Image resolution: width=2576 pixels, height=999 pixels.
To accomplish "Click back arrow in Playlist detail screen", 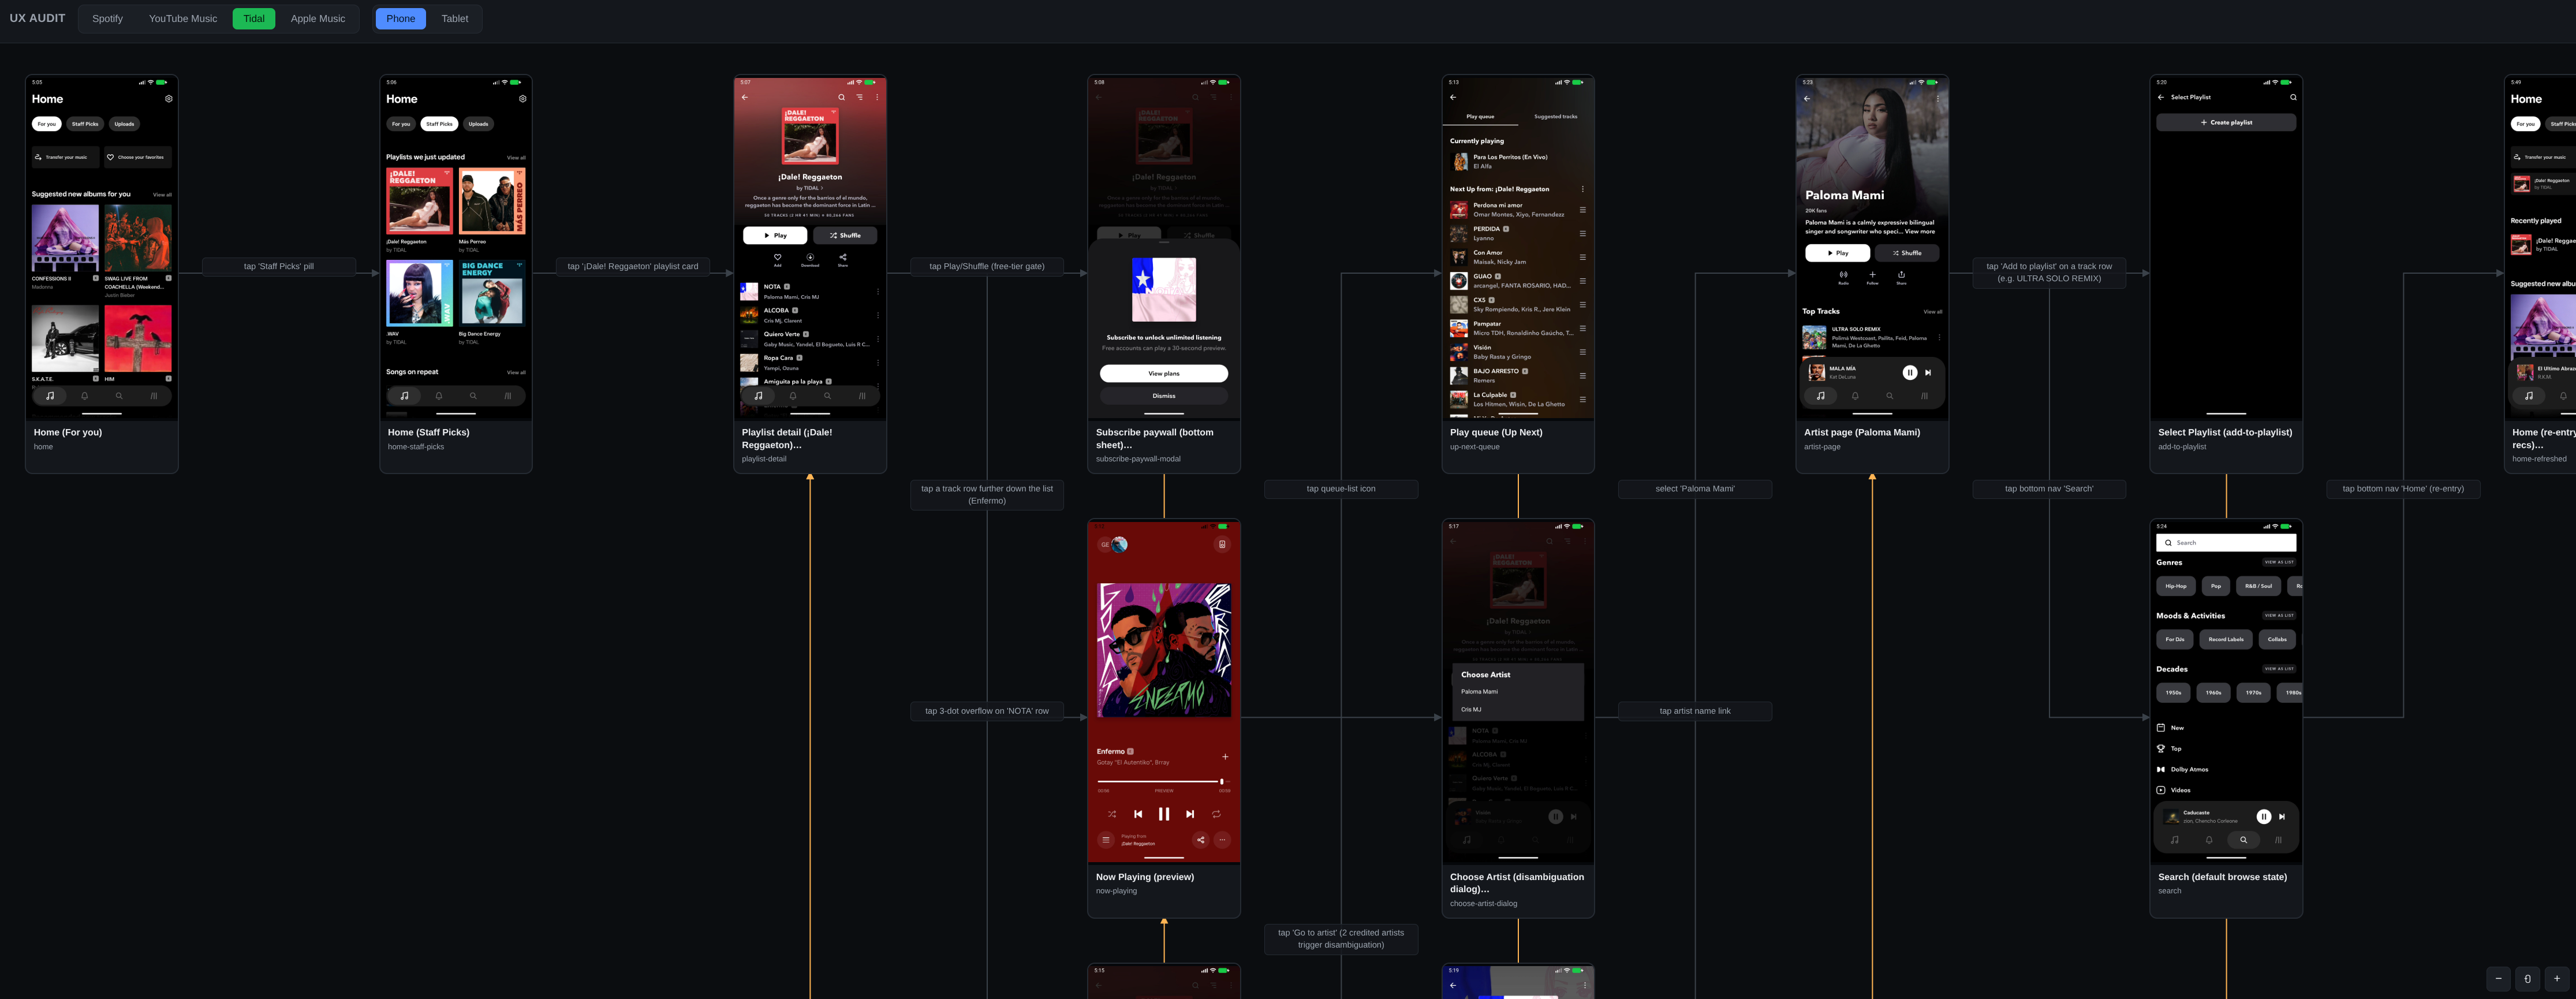I will click(x=745, y=97).
